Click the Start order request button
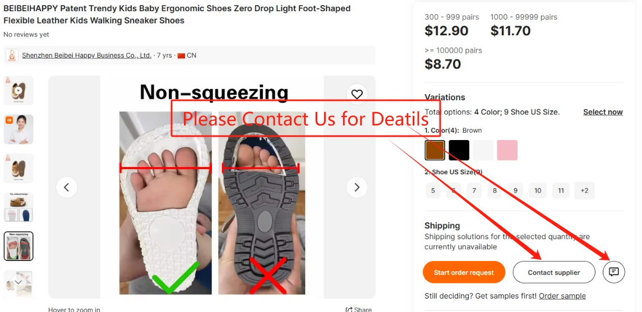This screenshot has width=642, height=312. tap(464, 272)
